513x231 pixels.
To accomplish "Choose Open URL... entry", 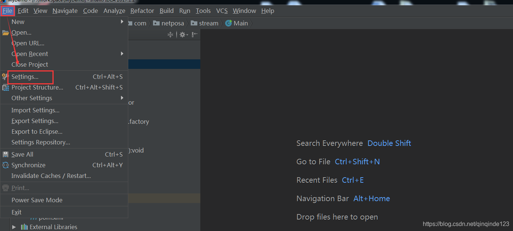I will tap(64, 43).
